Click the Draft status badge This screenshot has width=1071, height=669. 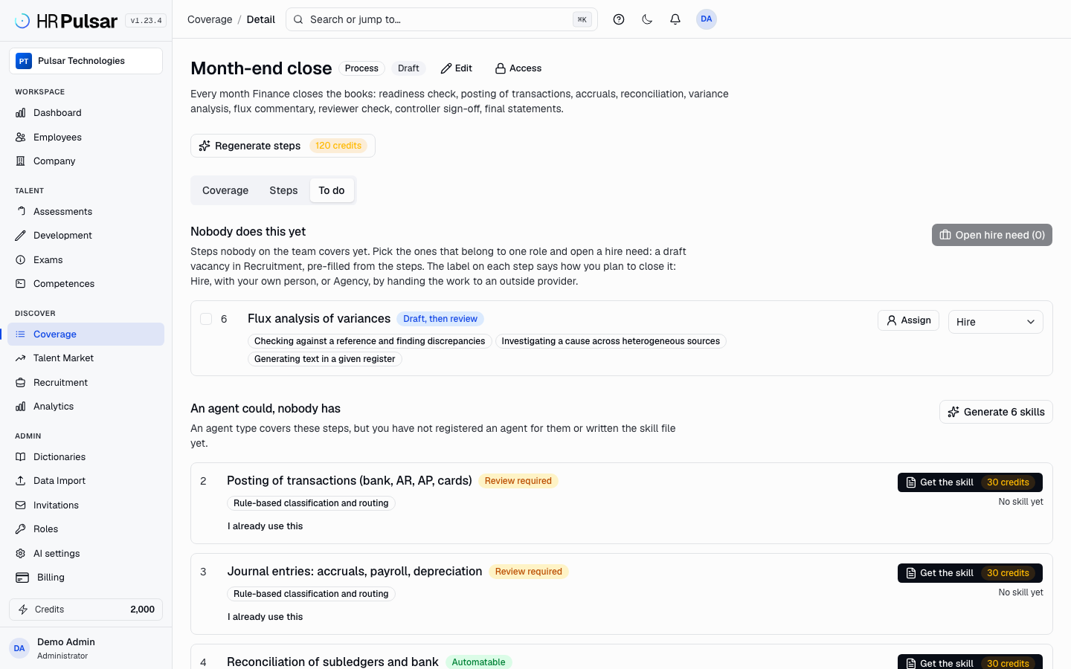point(408,68)
